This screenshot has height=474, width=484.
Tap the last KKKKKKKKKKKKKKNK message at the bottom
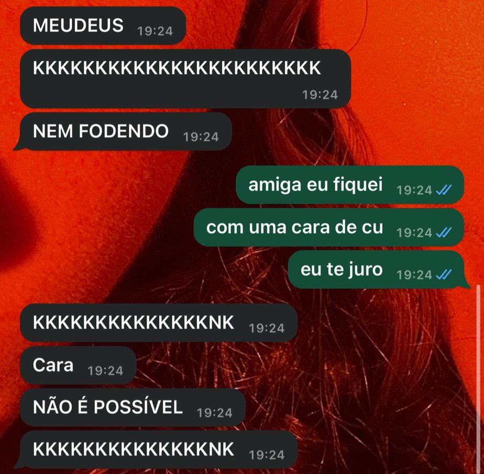point(156,450)
